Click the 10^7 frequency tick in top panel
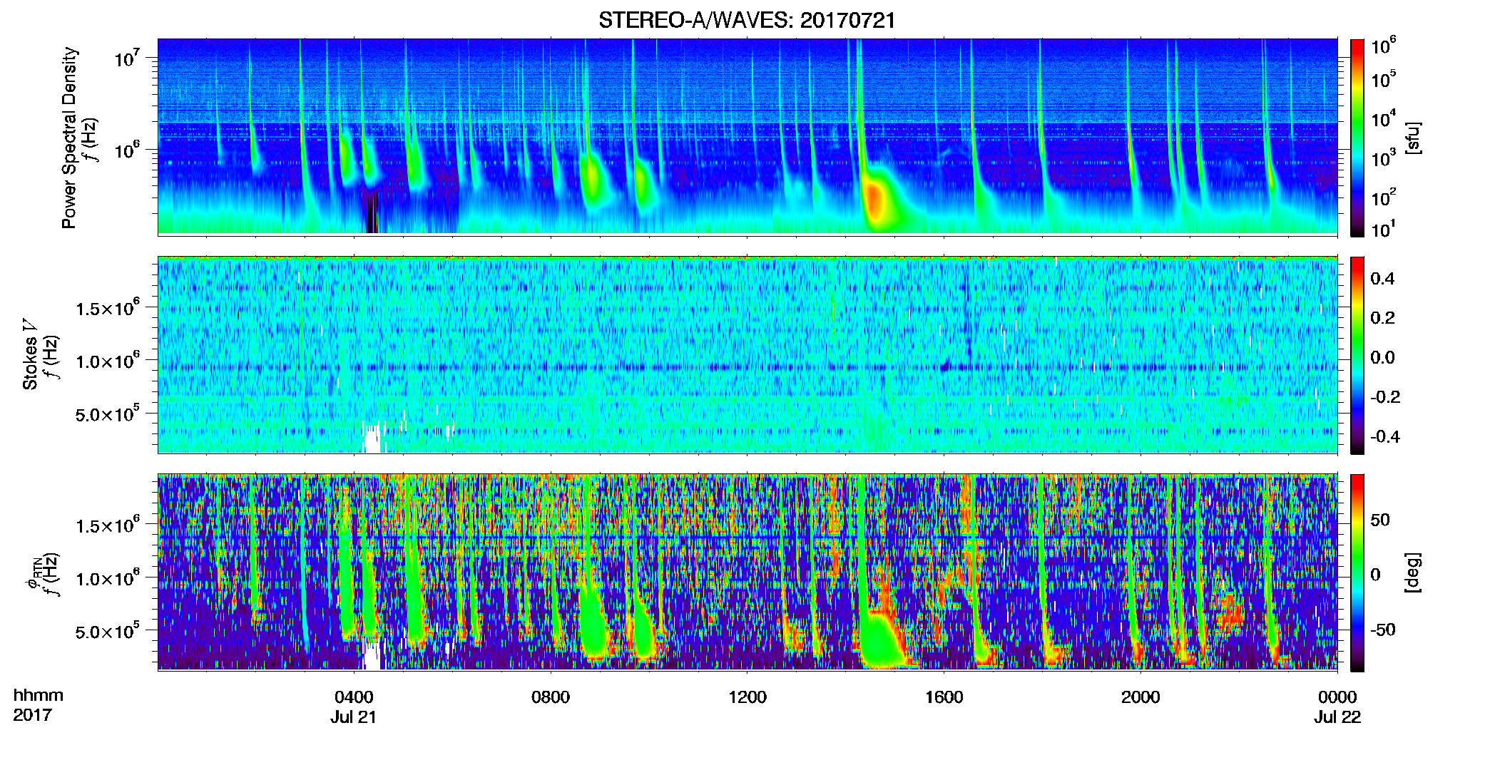This screenshot has height=770, width=1495. [x=128, y=58]
